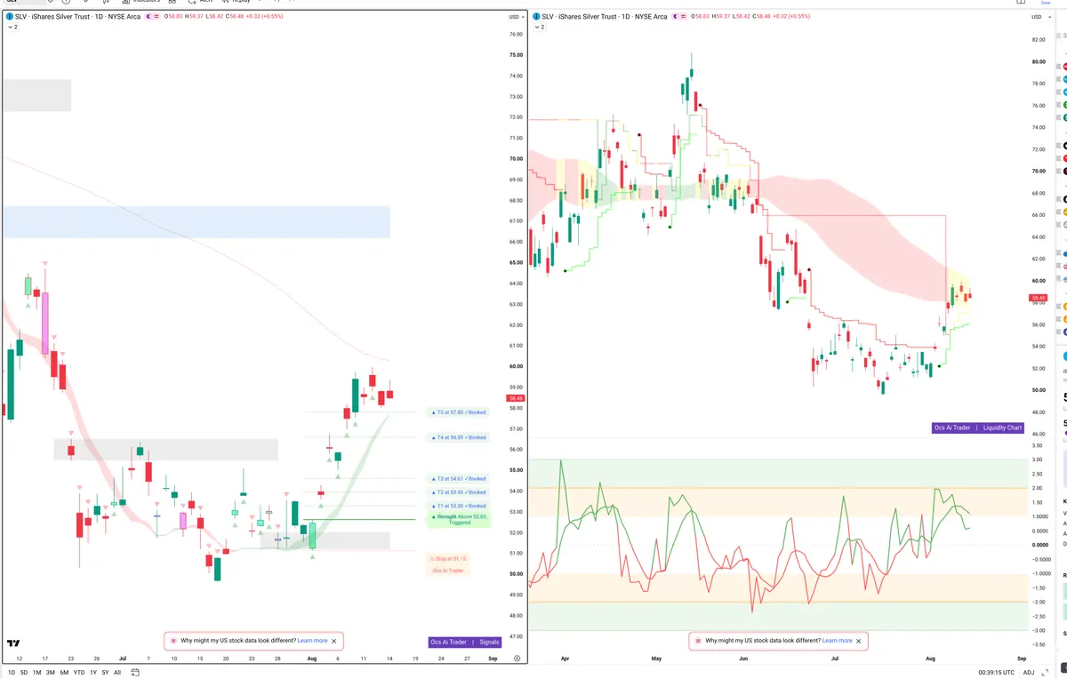Select the 1M time range button
1067x679 pixels.
pos(36,672)
